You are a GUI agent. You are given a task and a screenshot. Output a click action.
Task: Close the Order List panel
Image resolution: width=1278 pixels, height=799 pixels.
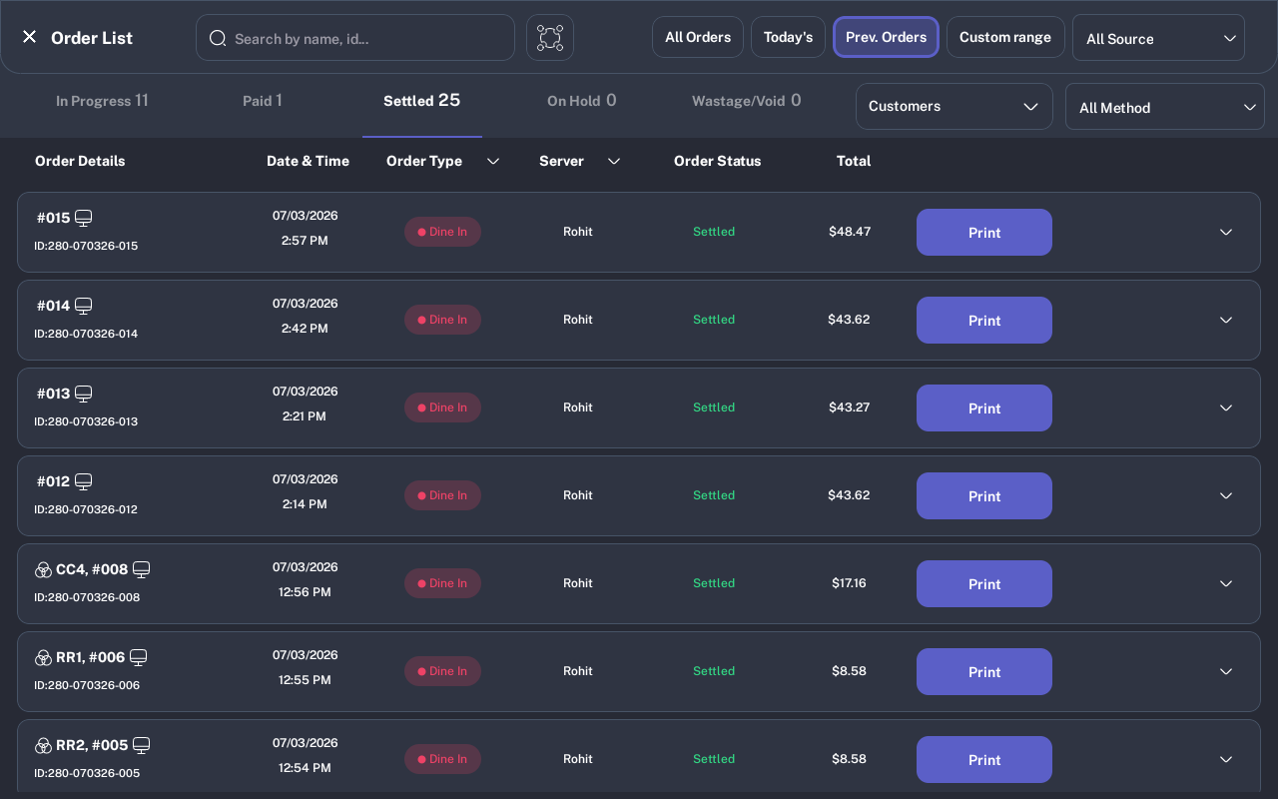point(29,37)
